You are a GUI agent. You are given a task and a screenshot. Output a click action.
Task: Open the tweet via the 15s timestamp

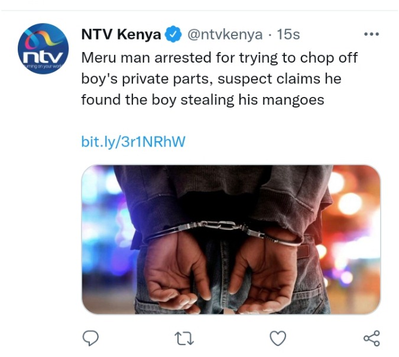(288, 34)
